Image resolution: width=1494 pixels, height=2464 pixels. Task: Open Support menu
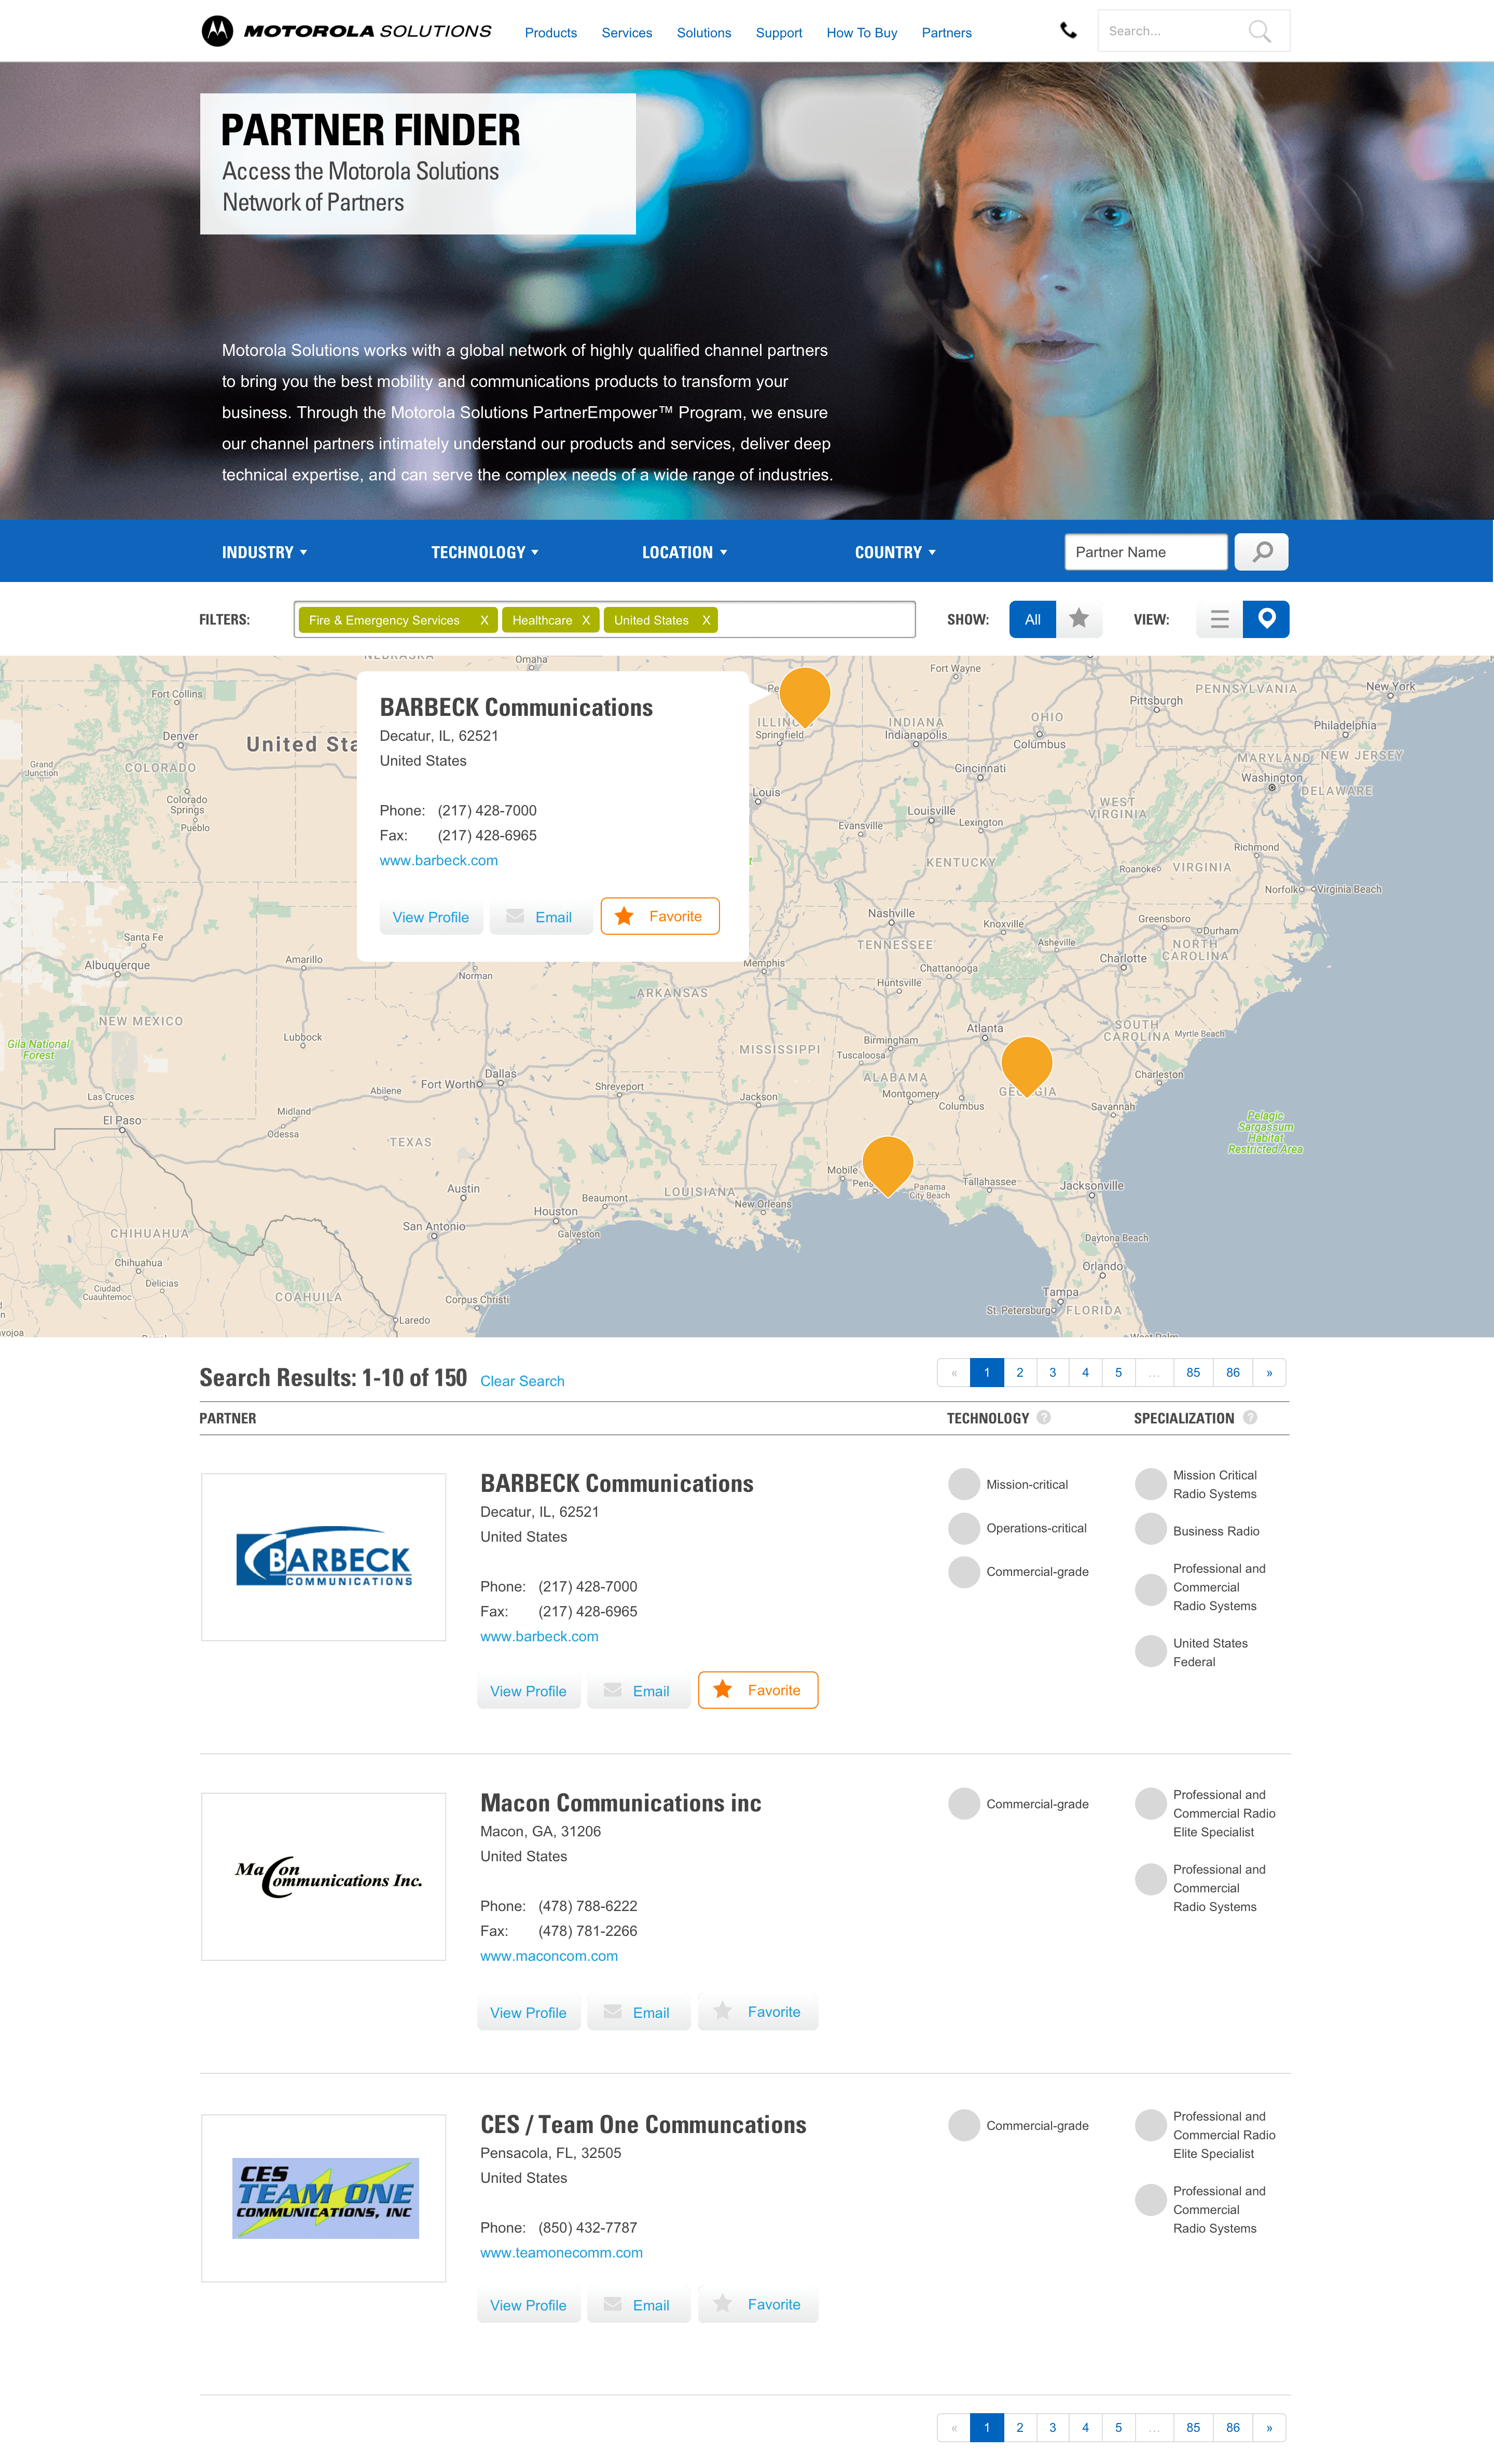click(x=779, y=33)
